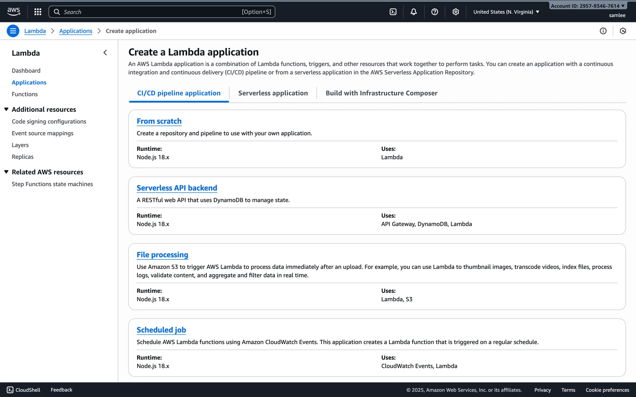The image size is (636, 397).
Task: Collapse the Lambda sidebar with chevron
Action: coord(105,53)
